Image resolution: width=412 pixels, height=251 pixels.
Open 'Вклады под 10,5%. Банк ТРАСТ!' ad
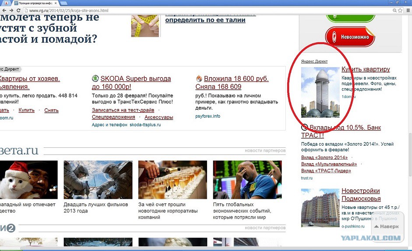(x=341, y=131)
